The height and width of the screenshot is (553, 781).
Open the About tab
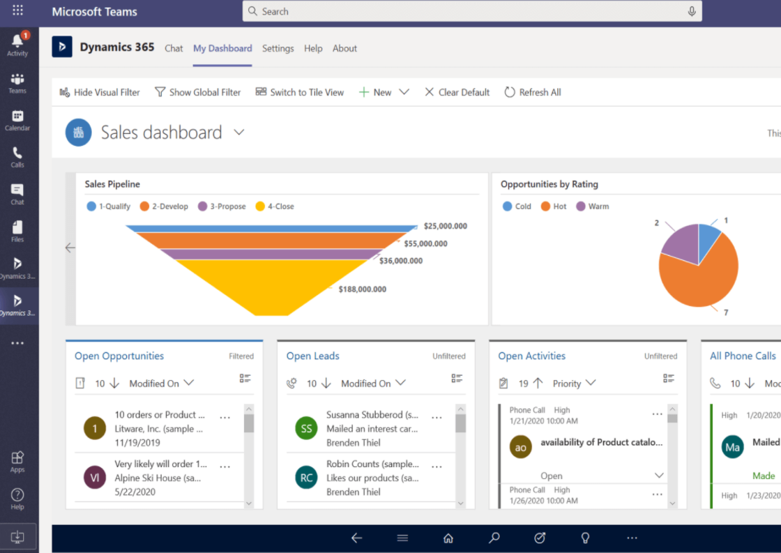pos(344,48)
